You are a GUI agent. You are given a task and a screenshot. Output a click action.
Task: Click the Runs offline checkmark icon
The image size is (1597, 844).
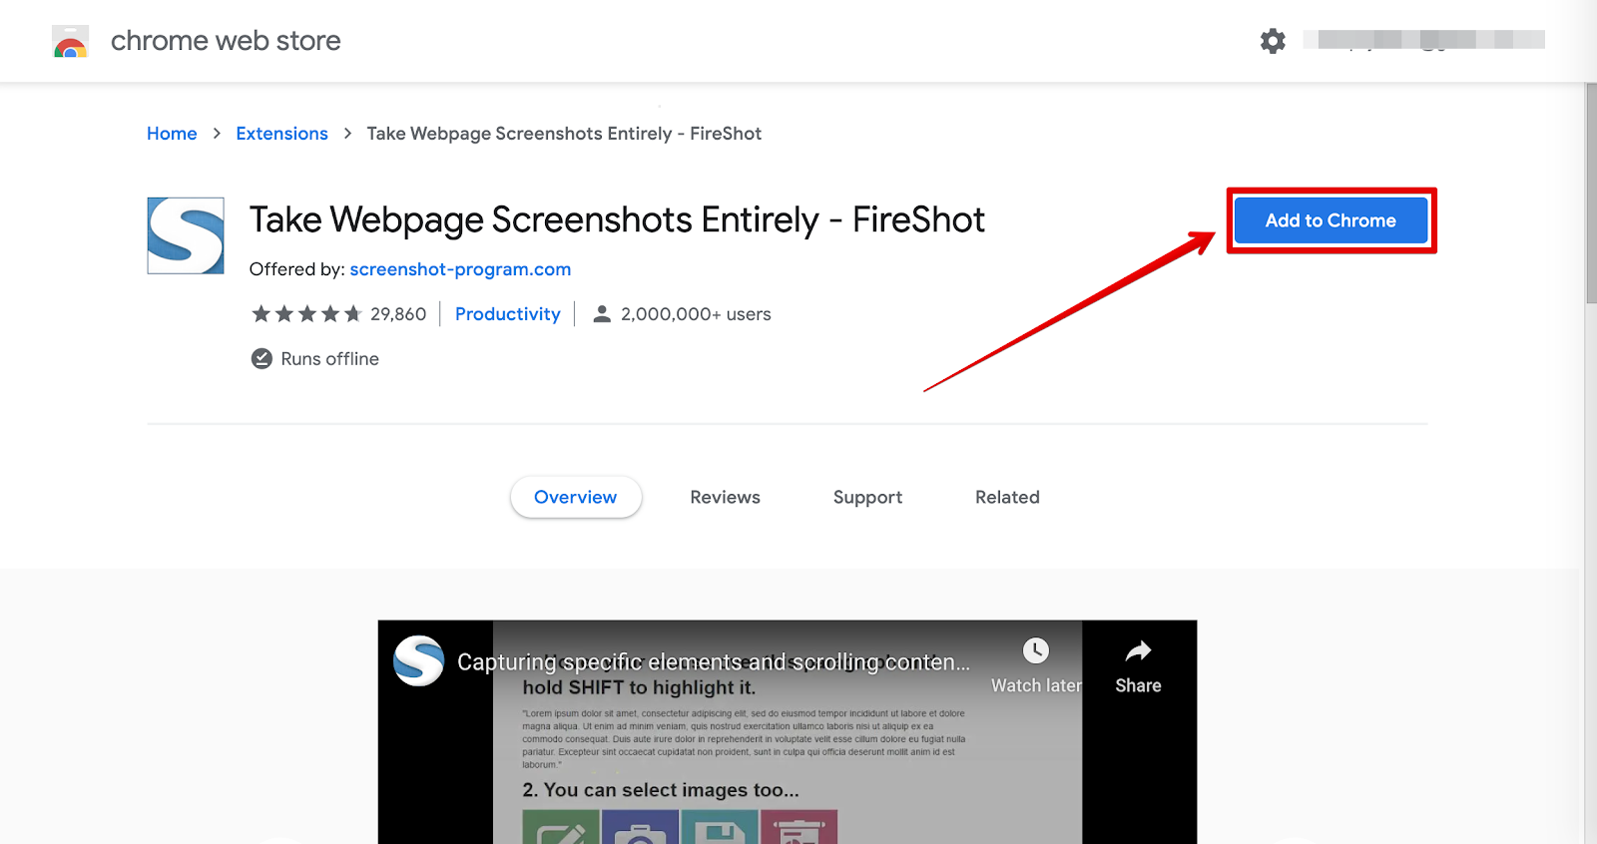tap(262, 358)
